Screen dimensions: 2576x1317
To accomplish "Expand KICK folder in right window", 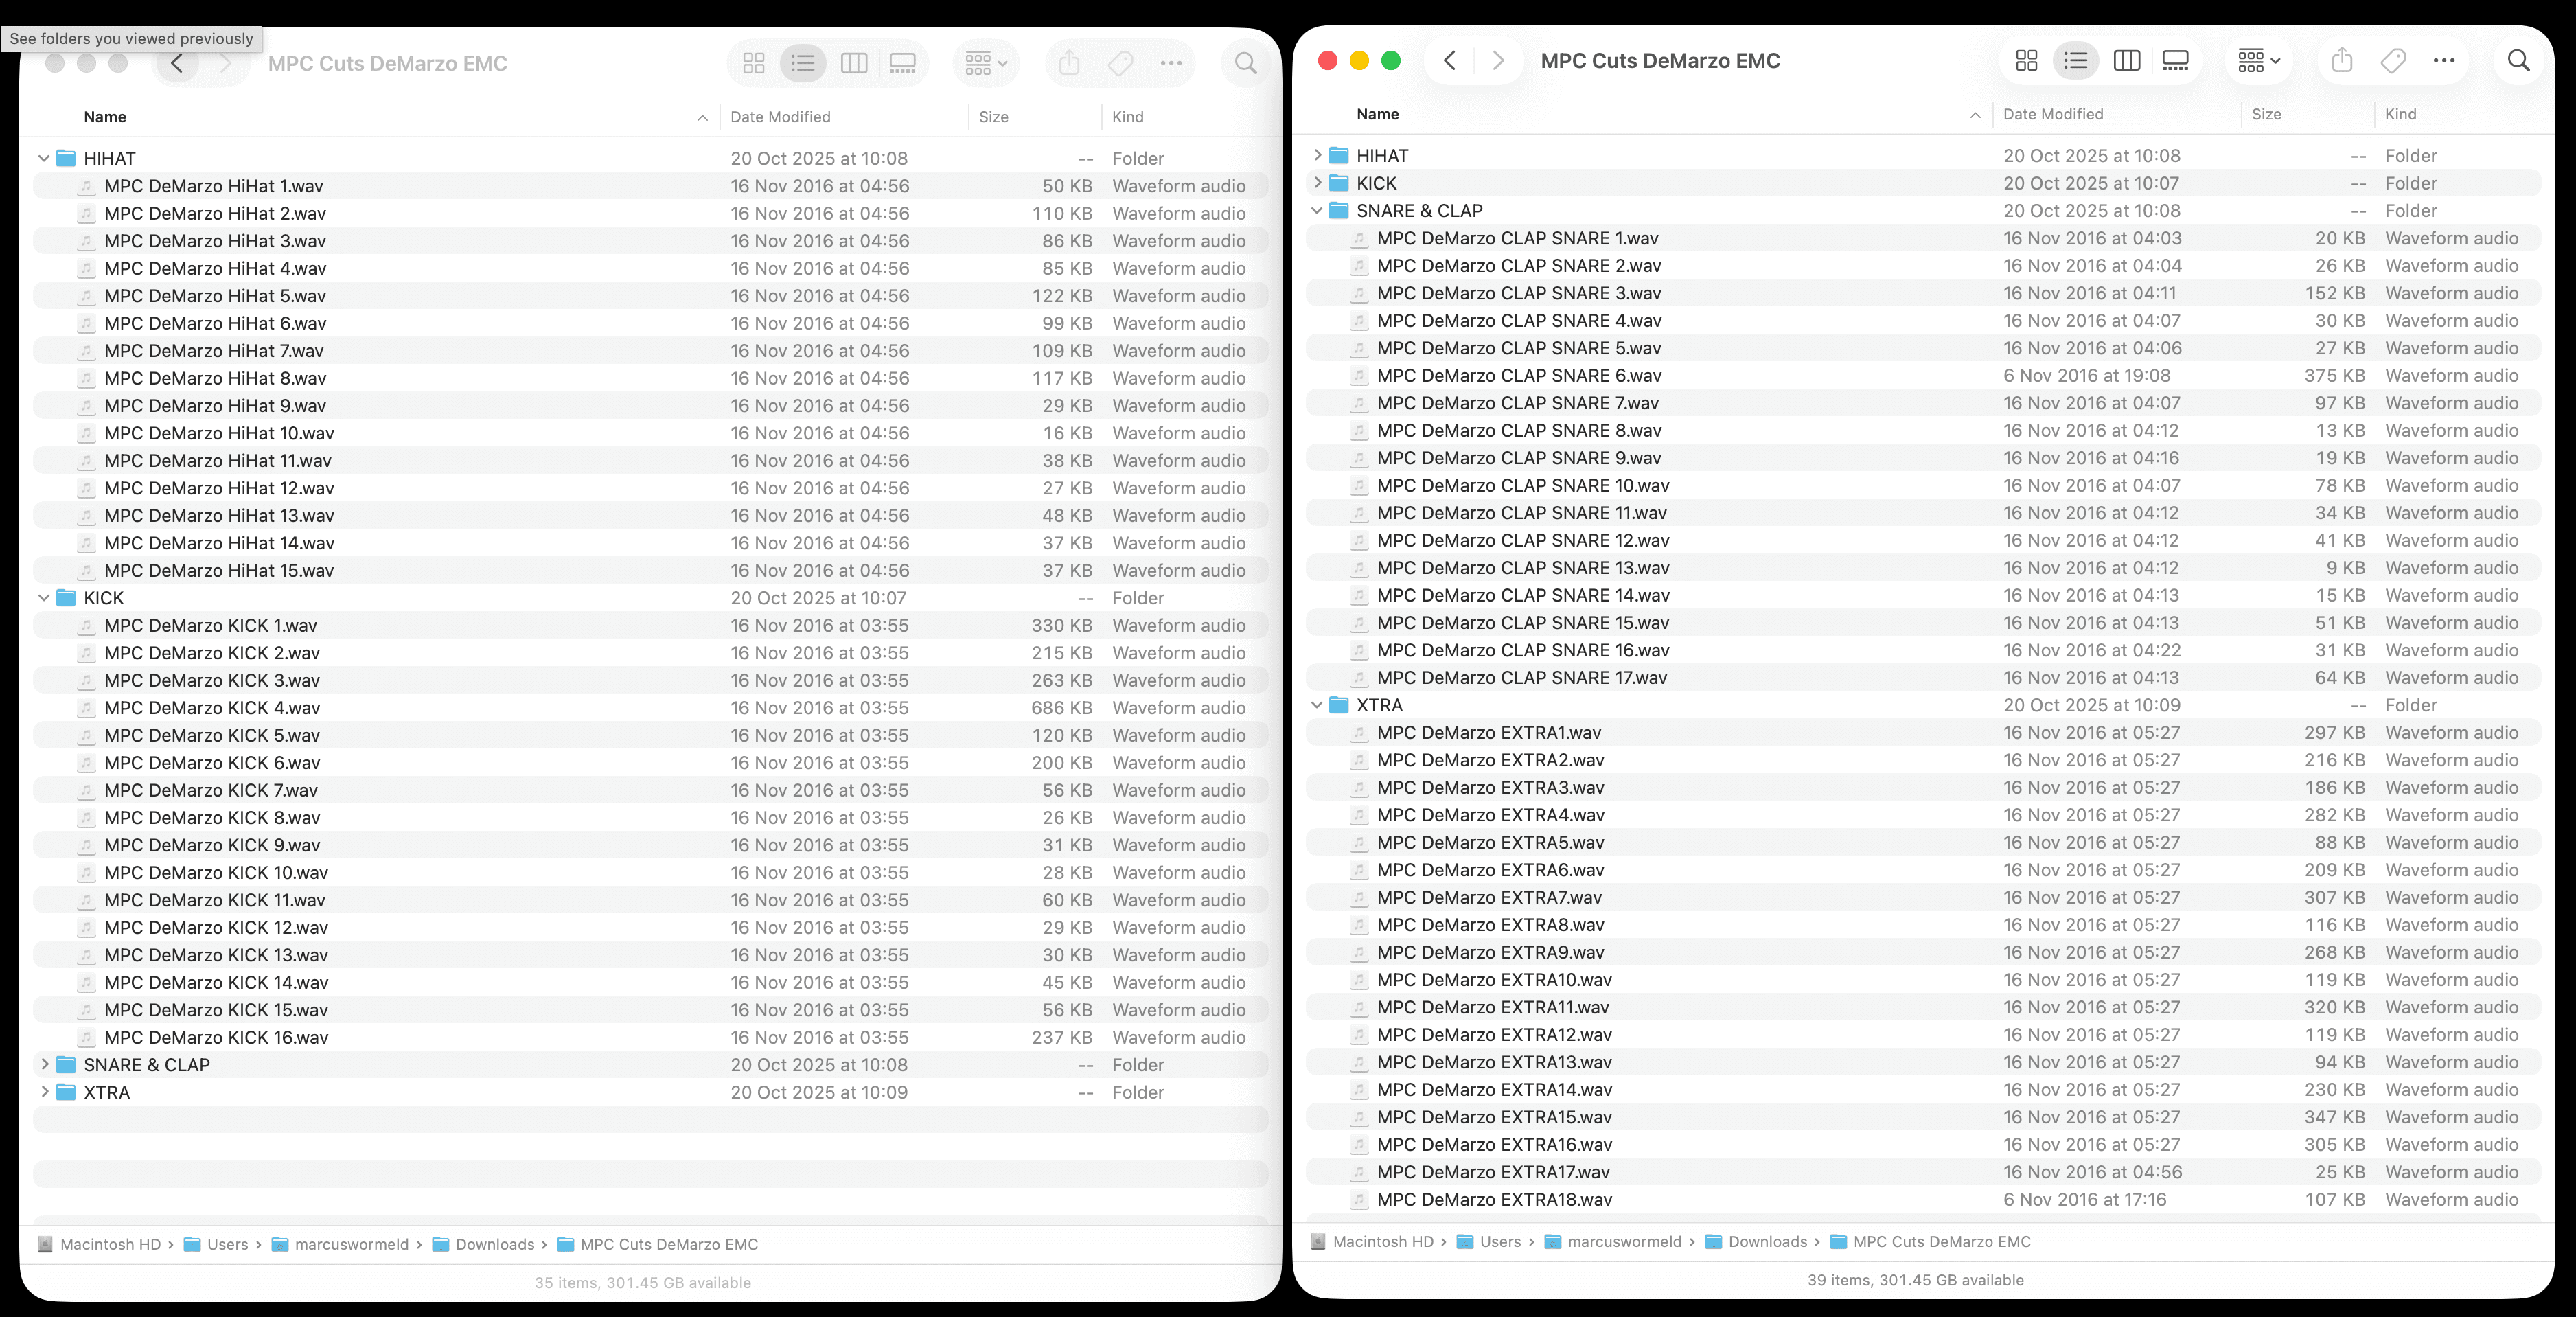I will click(x=1317, y=183).
